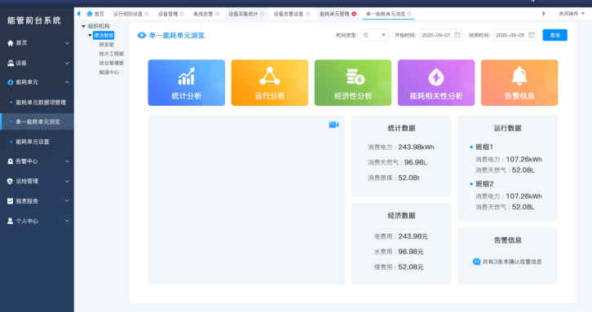Switch to the 运行规则设置 tab
The height and width of the screenshot is (312, 592).
(x=127, y=14)
